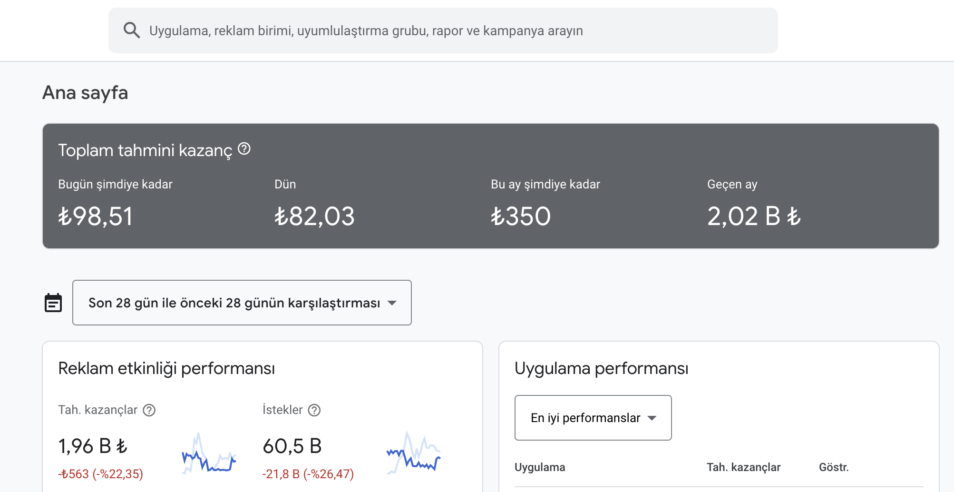Select the ₺98,51 today earnings value

95,216
